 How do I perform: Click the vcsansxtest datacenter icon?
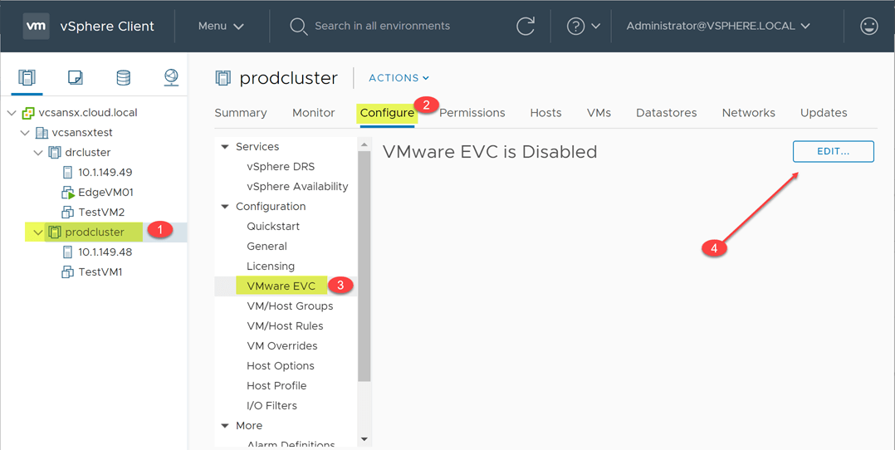pos(42,133)
